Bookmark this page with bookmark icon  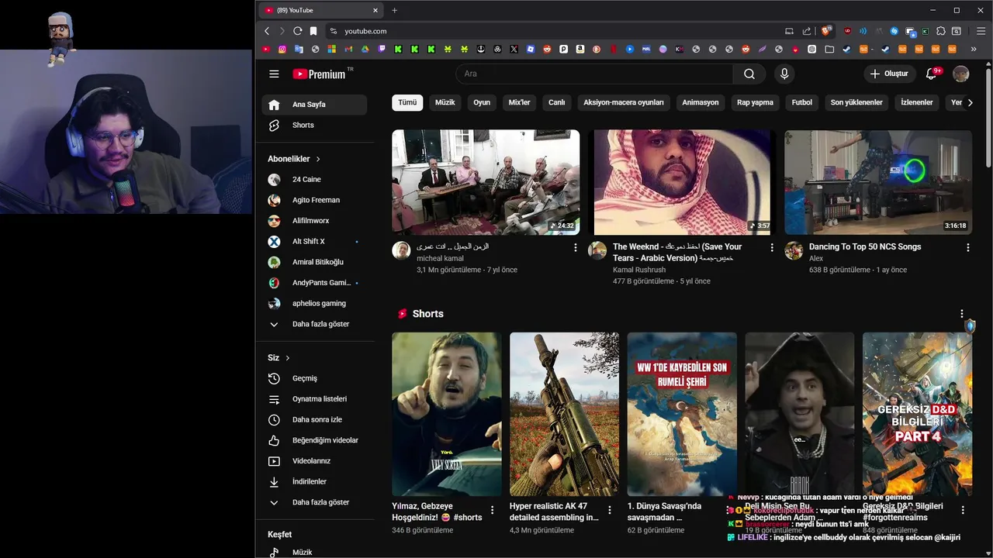tap(313, 31)
